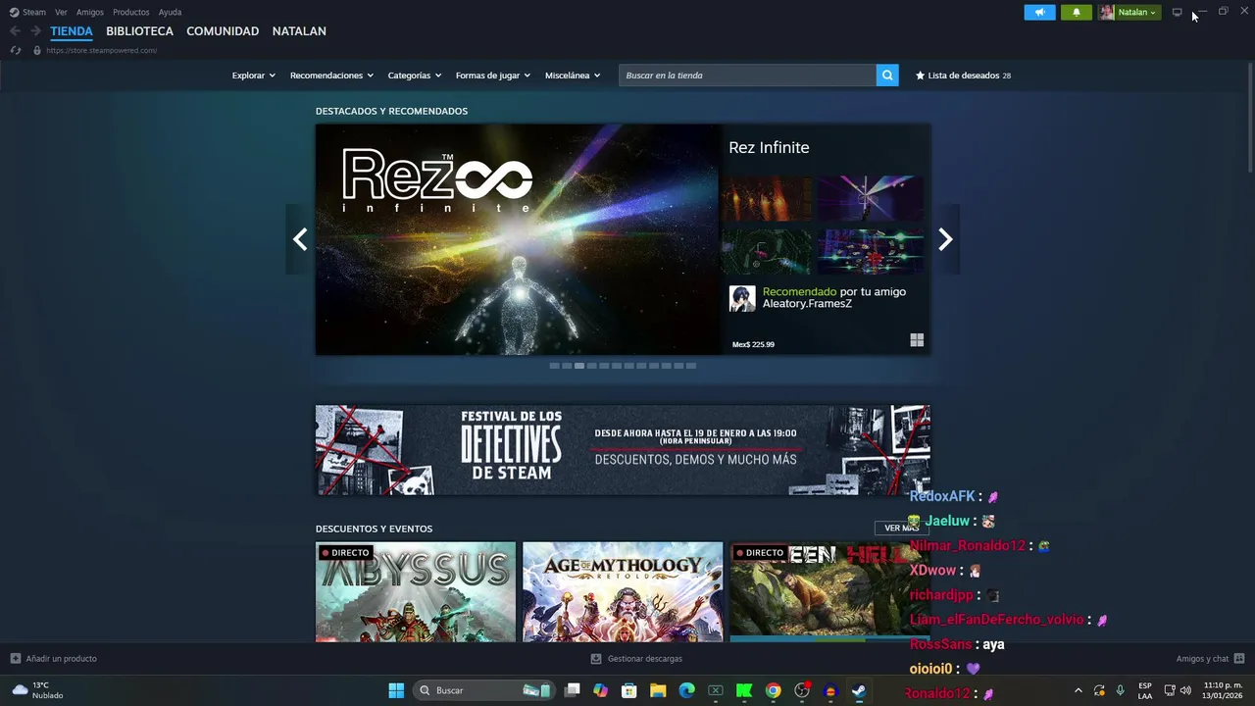The width and height of the screenshot is (1255, 706).
Task: Click the Steam taskbar icon
Action: pyautogui.click(x=859, y=690)
